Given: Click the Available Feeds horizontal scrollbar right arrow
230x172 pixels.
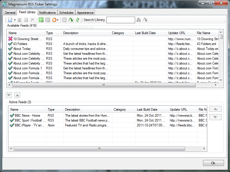Looking at the screenshot, I should (216, 85).
